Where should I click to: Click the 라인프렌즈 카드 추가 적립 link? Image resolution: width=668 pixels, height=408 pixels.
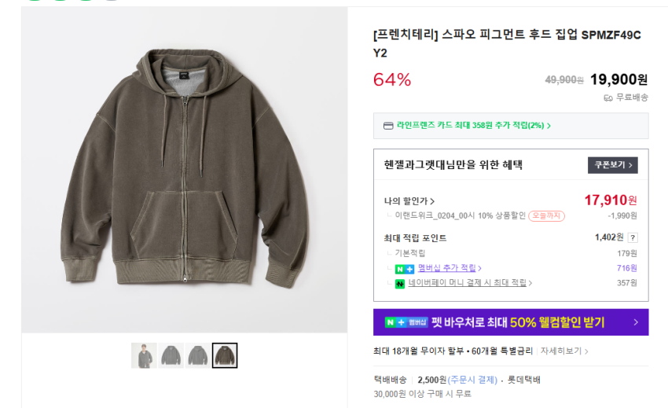473,126
